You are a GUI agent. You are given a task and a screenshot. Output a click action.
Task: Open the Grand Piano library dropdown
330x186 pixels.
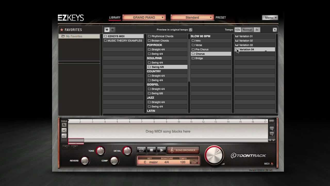pyautogui.click(x=144, y=18)
